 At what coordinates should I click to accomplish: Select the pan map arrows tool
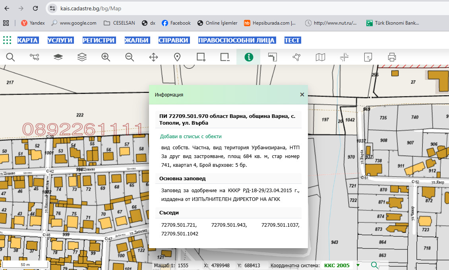[153, 57]
